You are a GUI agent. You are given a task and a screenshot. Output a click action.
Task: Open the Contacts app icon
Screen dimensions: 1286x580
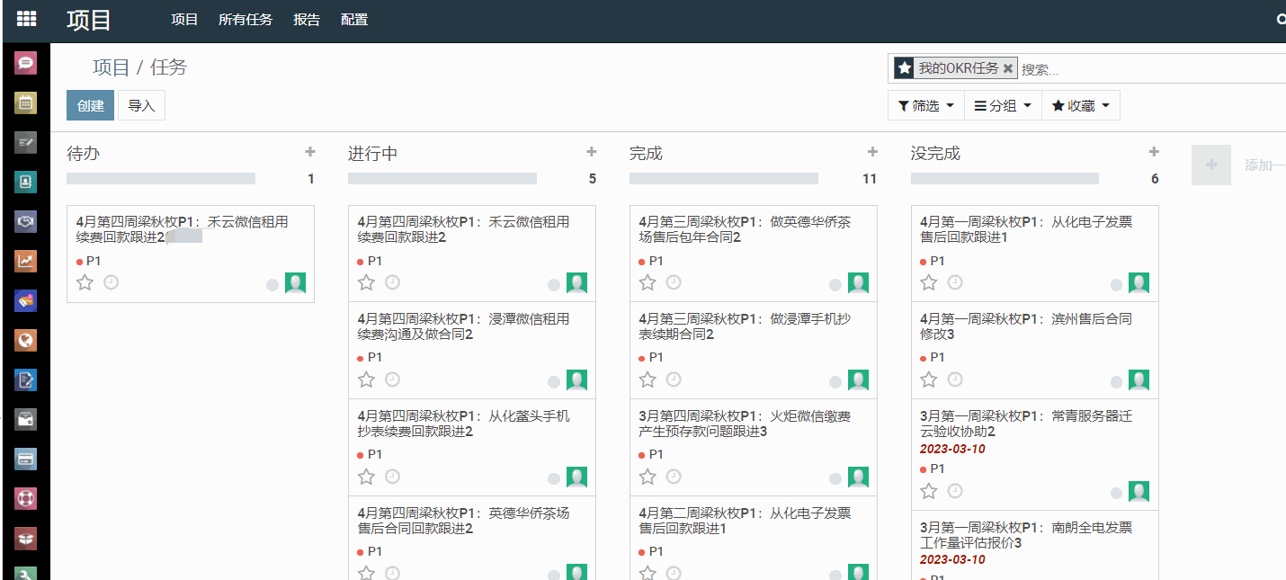26,182
